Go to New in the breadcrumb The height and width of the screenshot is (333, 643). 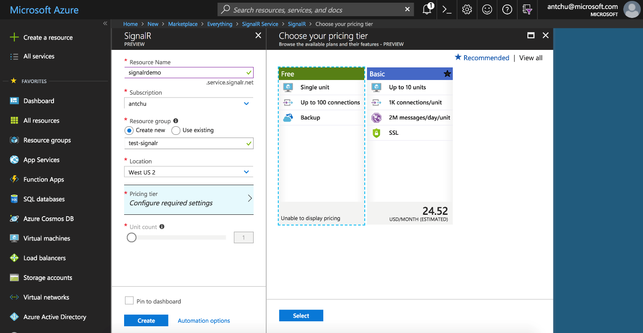coord(153,24)
